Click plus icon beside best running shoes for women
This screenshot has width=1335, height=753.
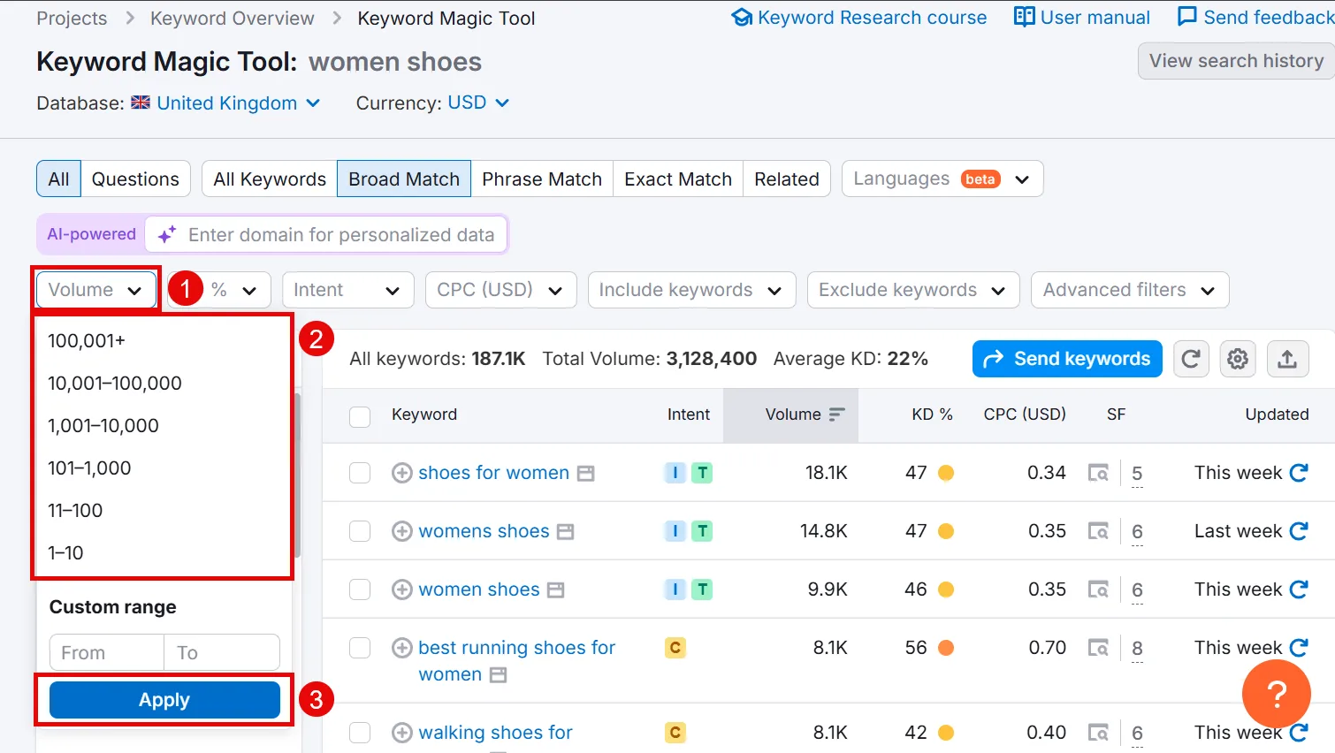pos(402,648)
